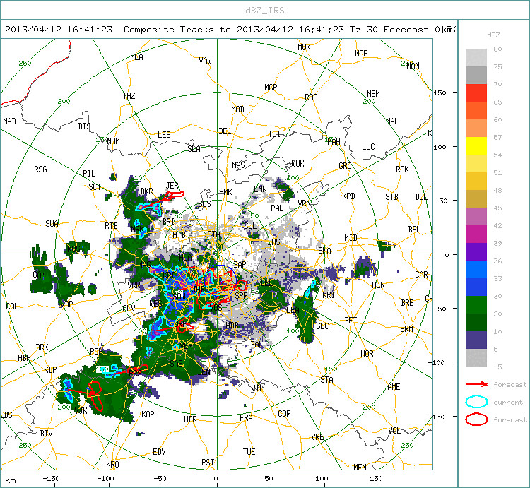Screen dimensions: 530x488
Task: Click the SPR station label
Action: click(241, 295)
